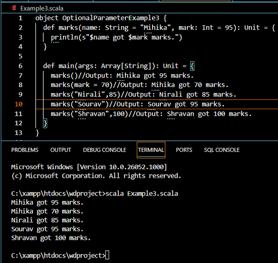Click line number 2 in the gutter
This screenshot has height=263, width=278.
click(x=20, y=28)
